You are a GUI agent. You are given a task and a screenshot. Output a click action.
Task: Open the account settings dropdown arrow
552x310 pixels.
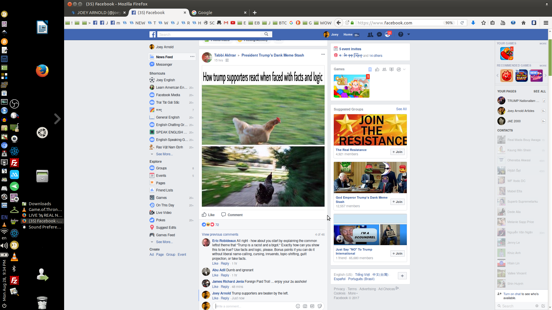[x=408, y=34]
